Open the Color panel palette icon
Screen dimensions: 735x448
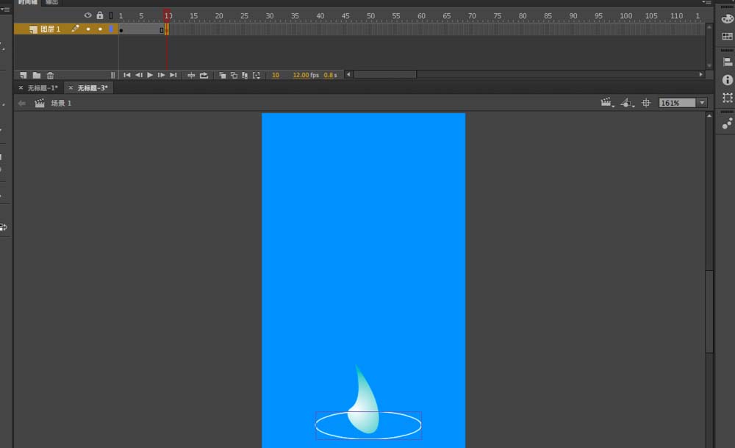click(x=728, y=18)
